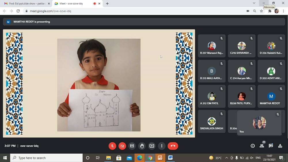Click the Chrome zoom indicator magnifier icon
Image resolution: width=288 pixels, height=162 pixels.
(255, 11)
